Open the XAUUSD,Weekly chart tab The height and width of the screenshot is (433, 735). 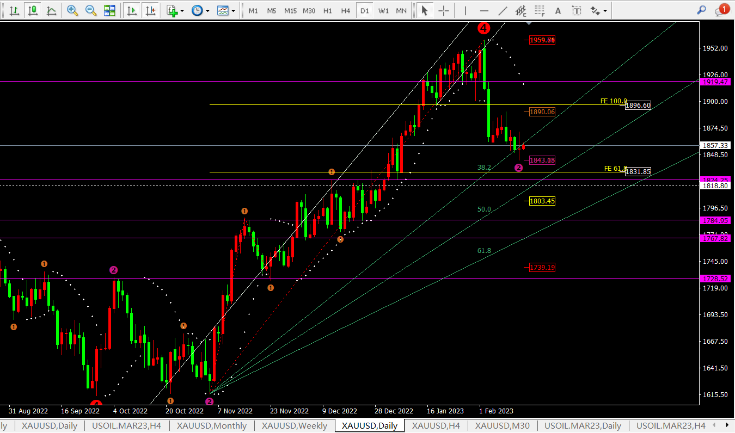tap(295, 425)
